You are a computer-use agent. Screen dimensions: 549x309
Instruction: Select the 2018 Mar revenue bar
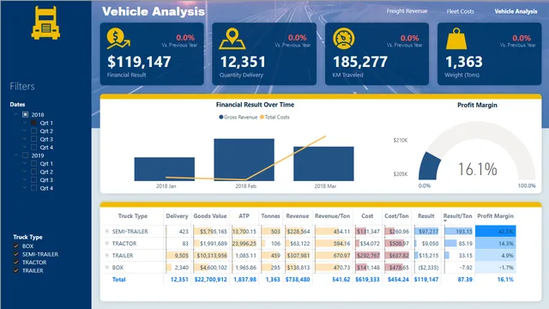[x=323, y=164]
